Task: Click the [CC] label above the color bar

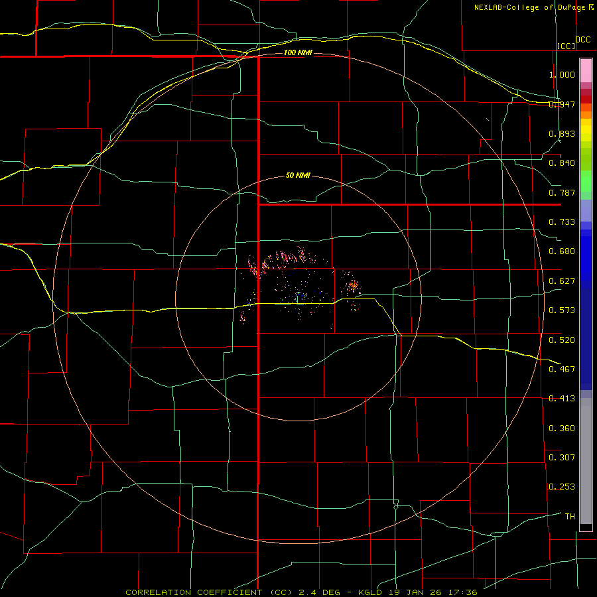Action: pyautogui.click(x=566, y=46)
